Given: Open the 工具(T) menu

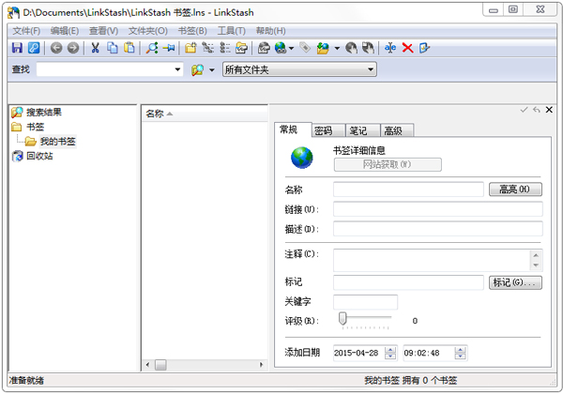Looking at the screenshot, I should tap(231, 31).
